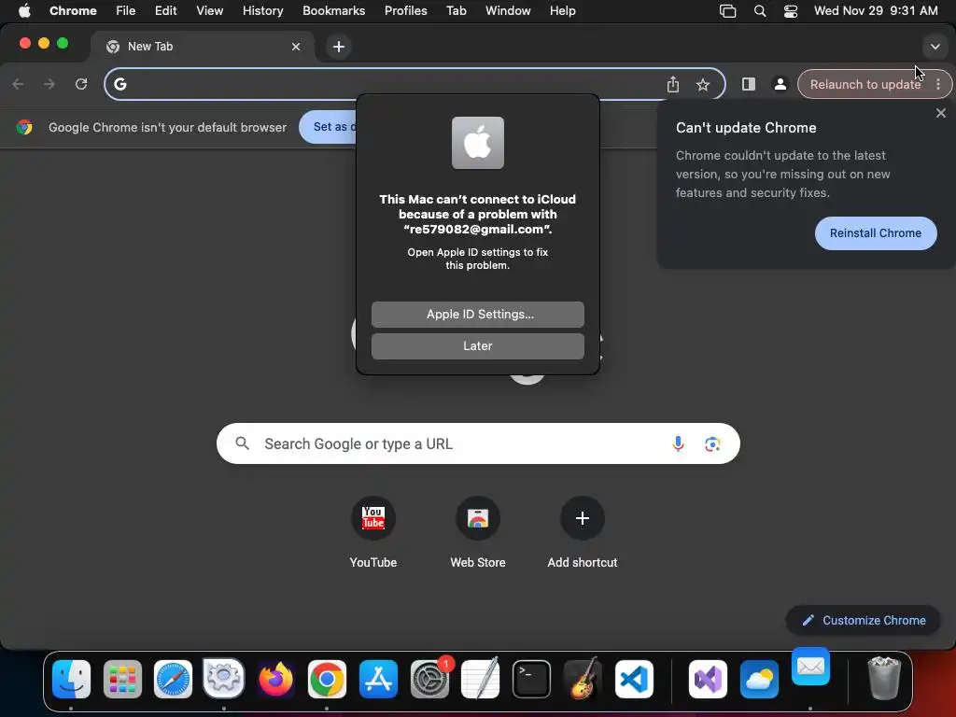Open Spotlight search in menu bar
956x717 pixels.
[760, 11]
